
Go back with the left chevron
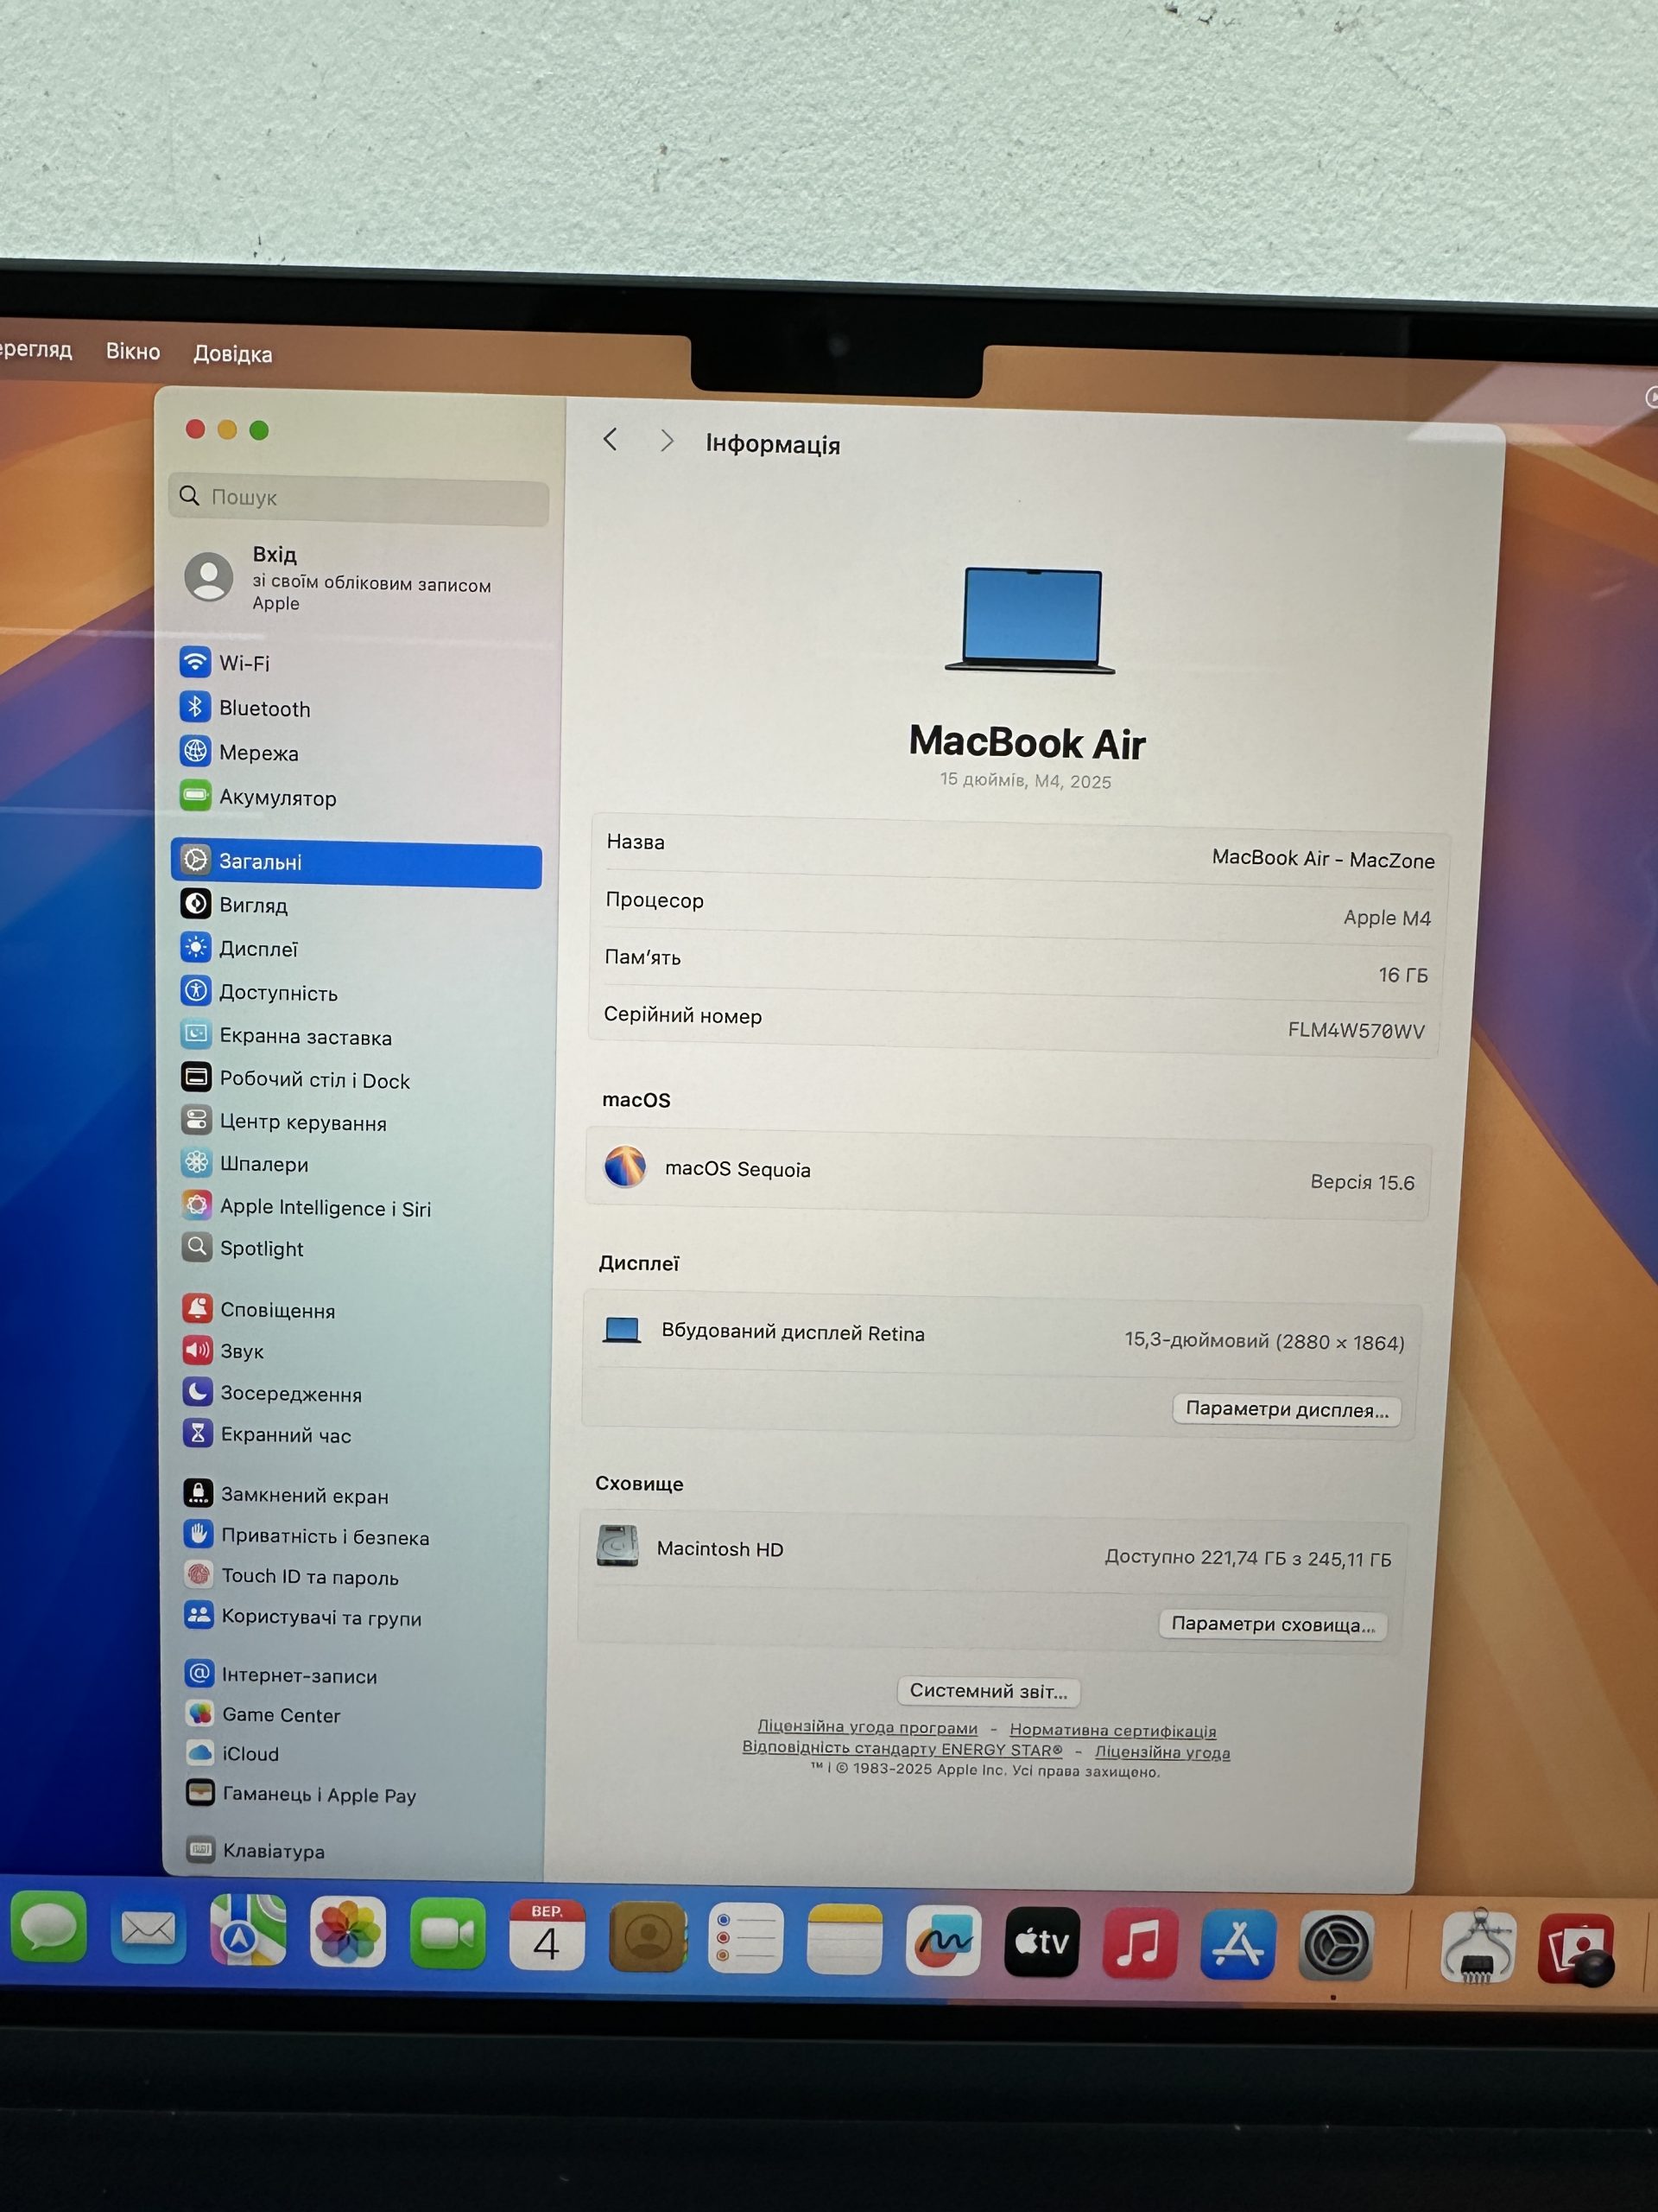(611, 439)
